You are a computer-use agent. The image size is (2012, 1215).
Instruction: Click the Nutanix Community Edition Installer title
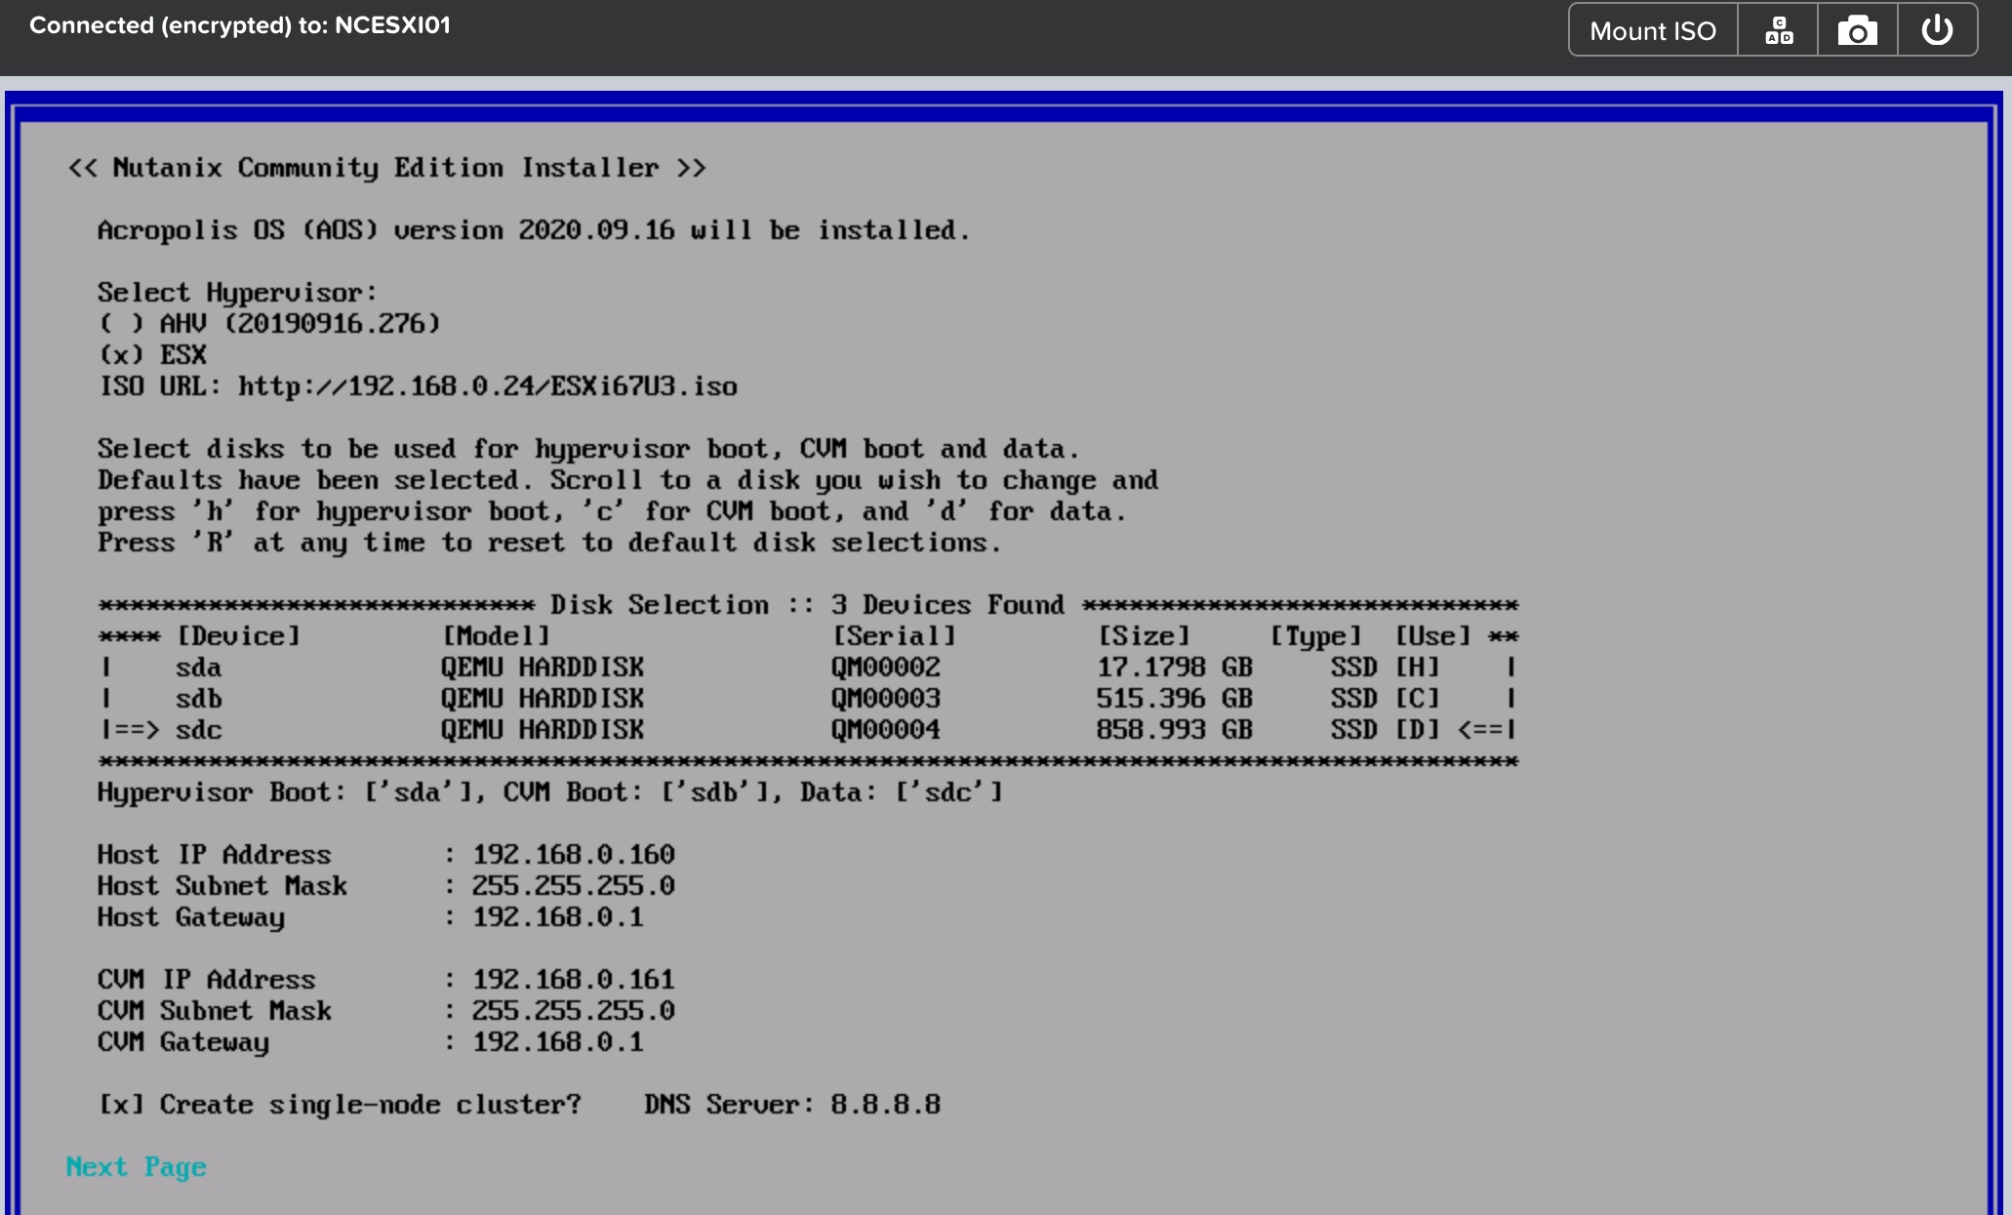click(386, 168)
